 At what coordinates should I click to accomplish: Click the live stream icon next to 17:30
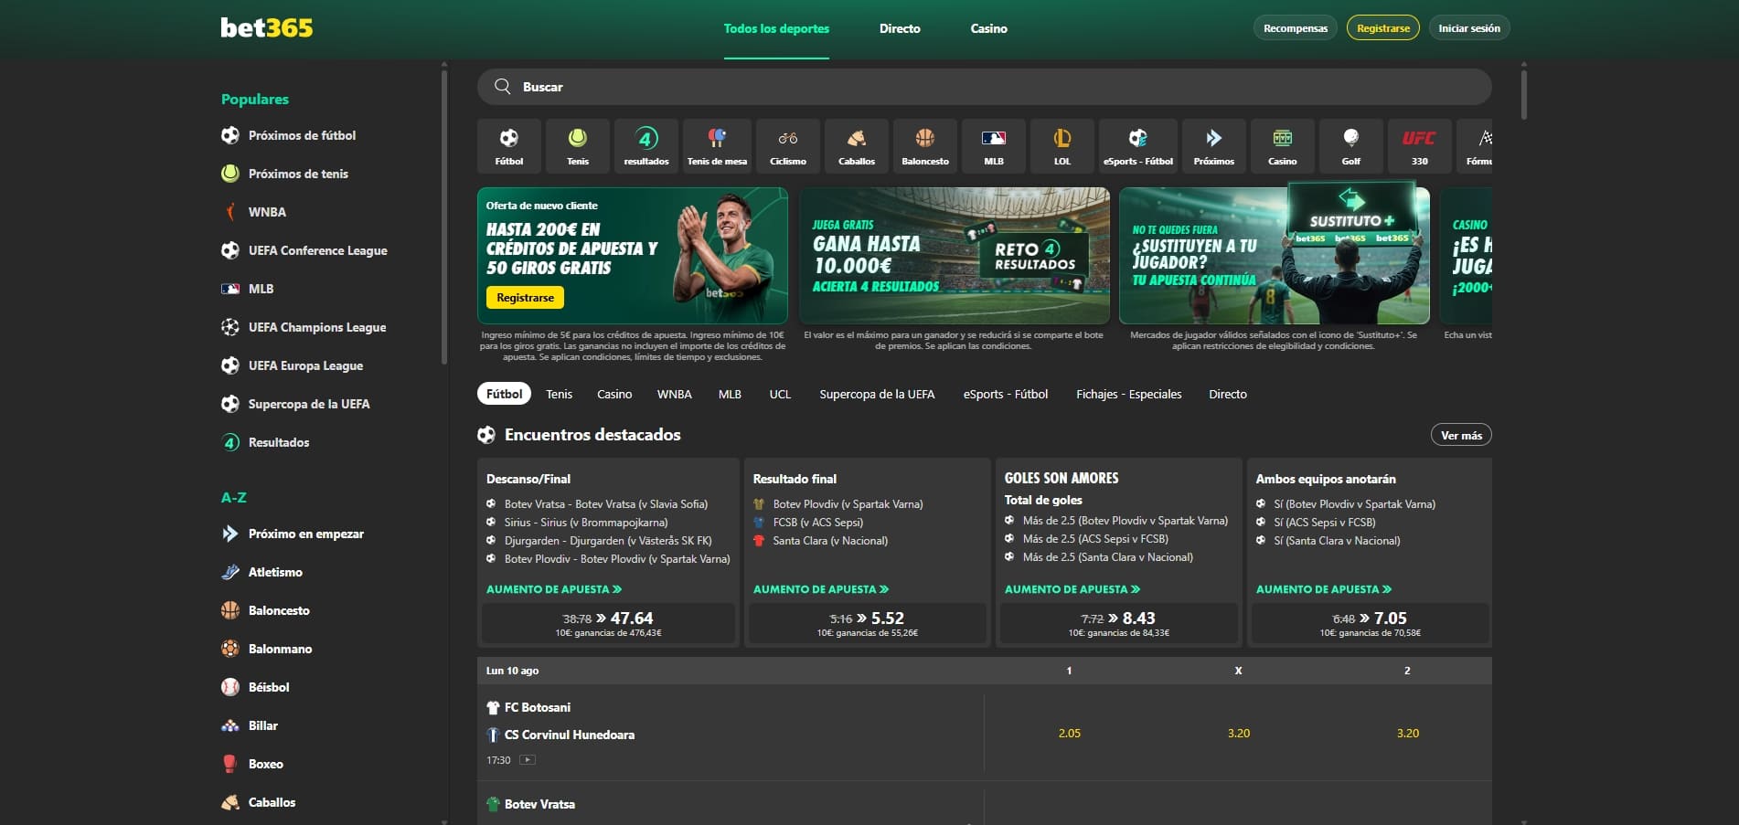(x=528, y=760)
